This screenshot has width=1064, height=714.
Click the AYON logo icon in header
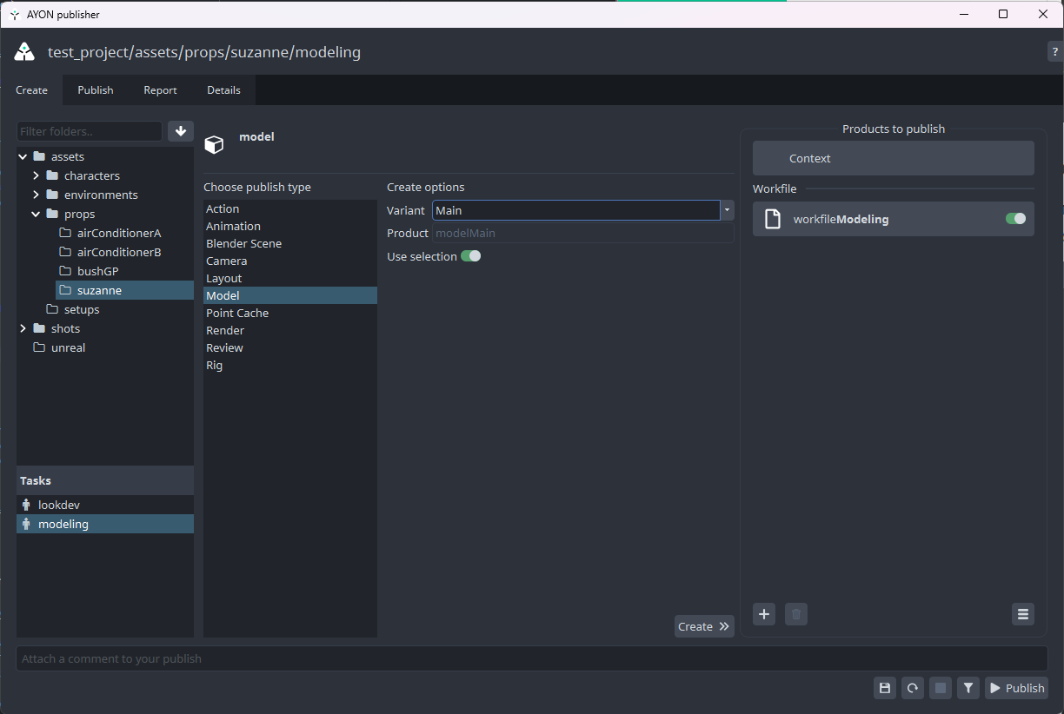(24, 52)
